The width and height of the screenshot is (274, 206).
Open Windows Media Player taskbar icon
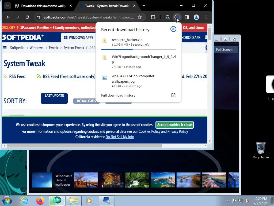click(x=90, y=201)
